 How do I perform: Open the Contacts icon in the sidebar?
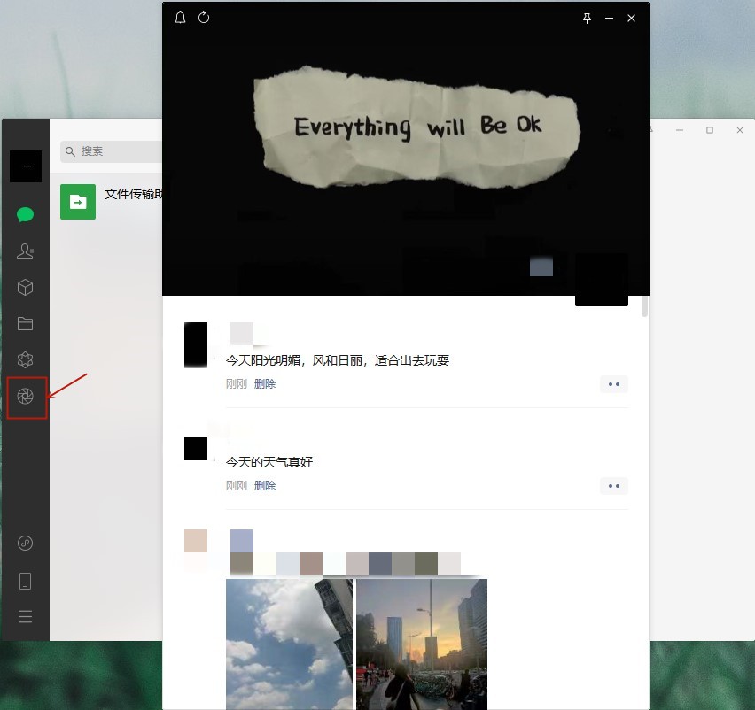[x=25, y=251]
